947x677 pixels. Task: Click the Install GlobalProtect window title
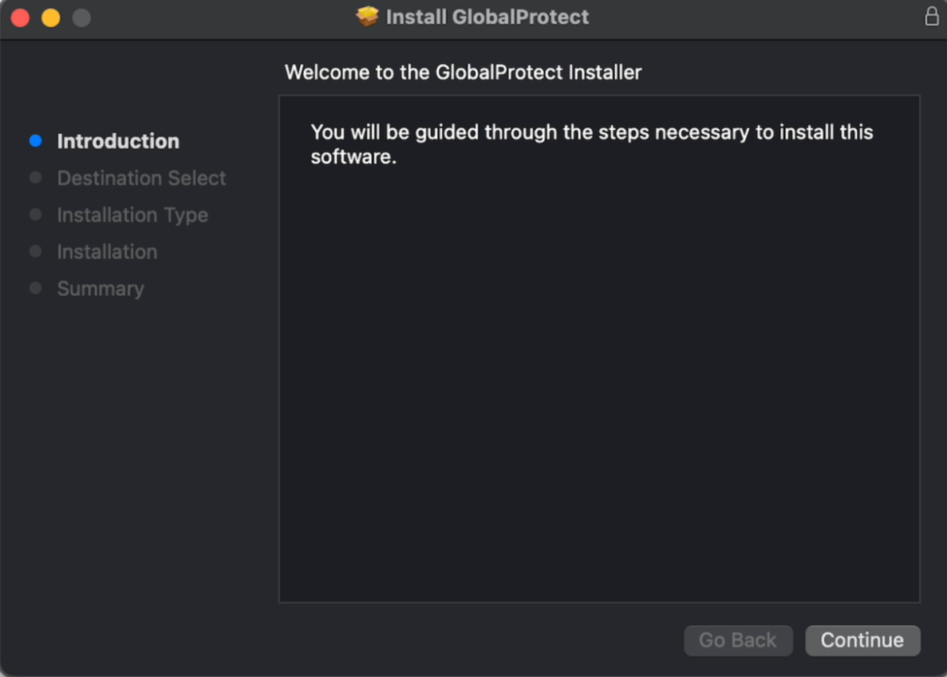487,17
